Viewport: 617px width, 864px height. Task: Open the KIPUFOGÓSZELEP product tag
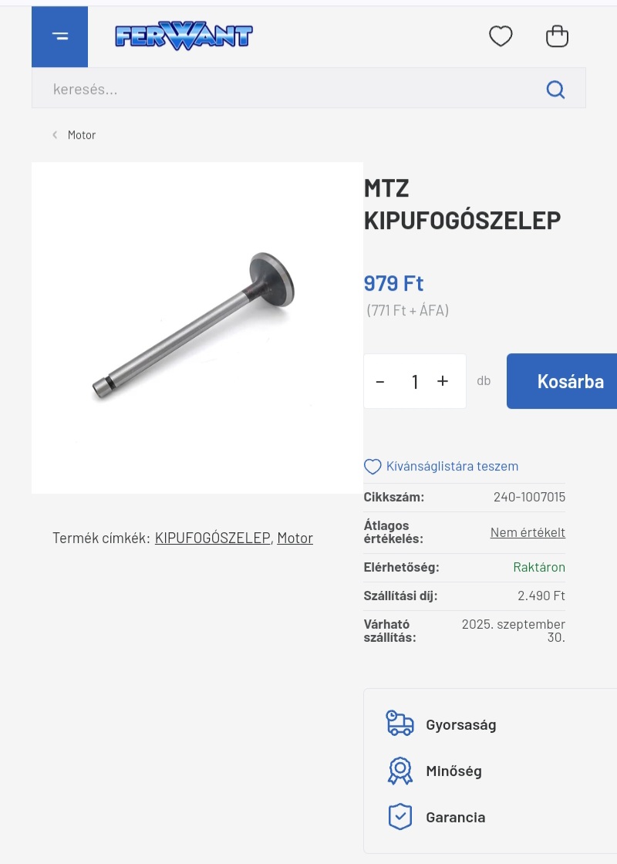coord(213,538)
